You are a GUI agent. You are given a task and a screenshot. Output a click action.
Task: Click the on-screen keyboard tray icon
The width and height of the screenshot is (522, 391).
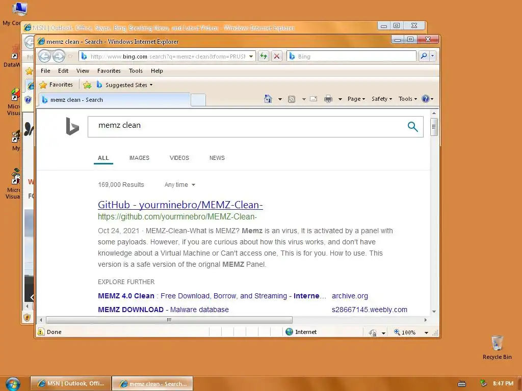462,384
